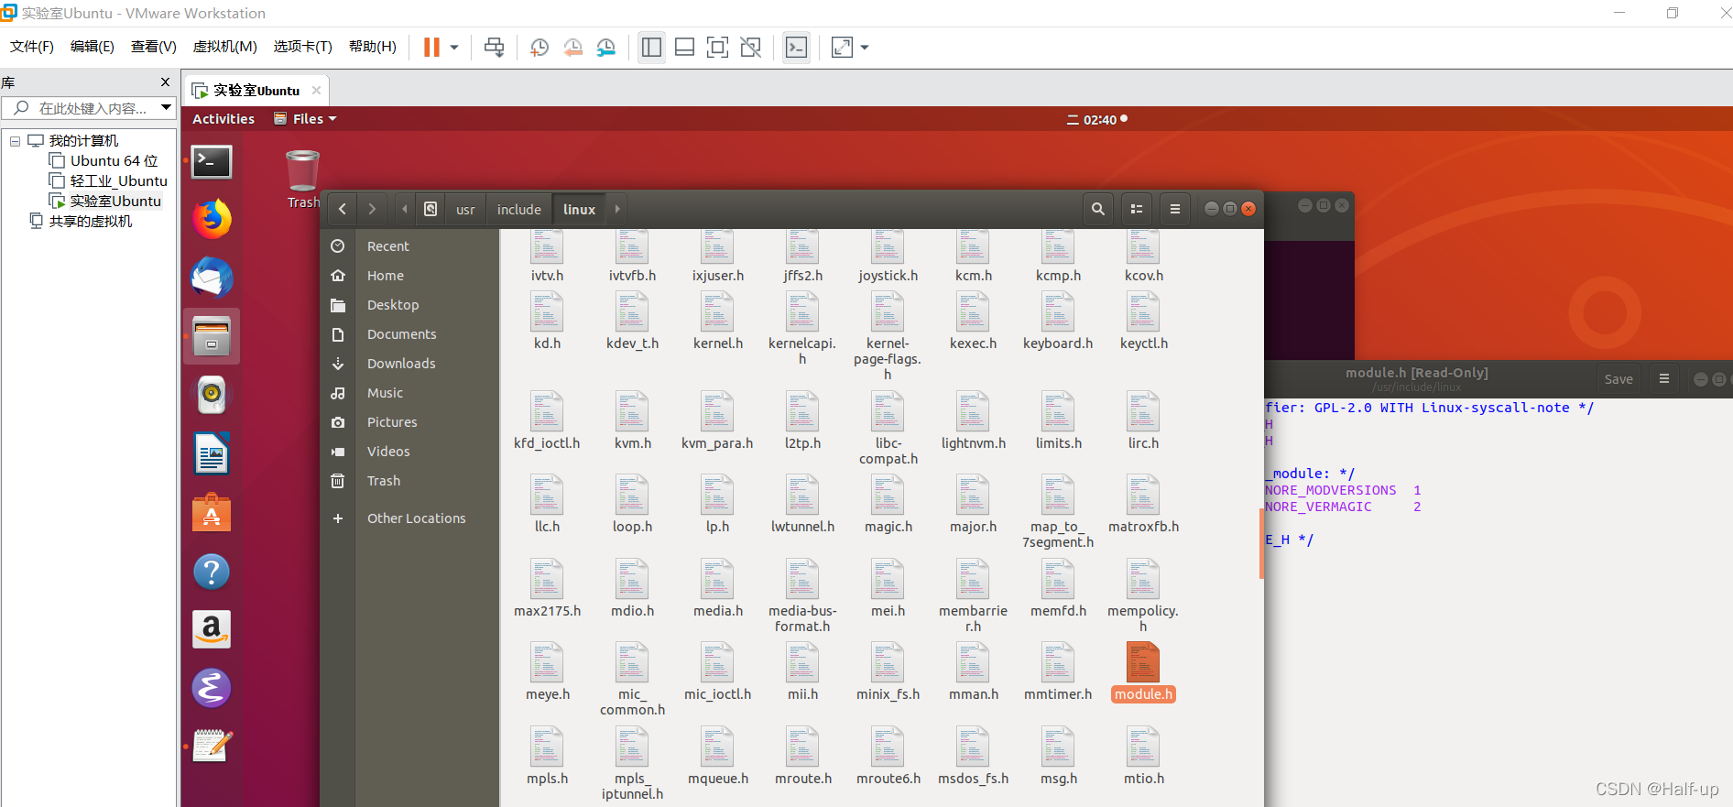This screenshot has height=807, width=1733.
Task: Select the kernel.h file
Action: tap(717, 322)
